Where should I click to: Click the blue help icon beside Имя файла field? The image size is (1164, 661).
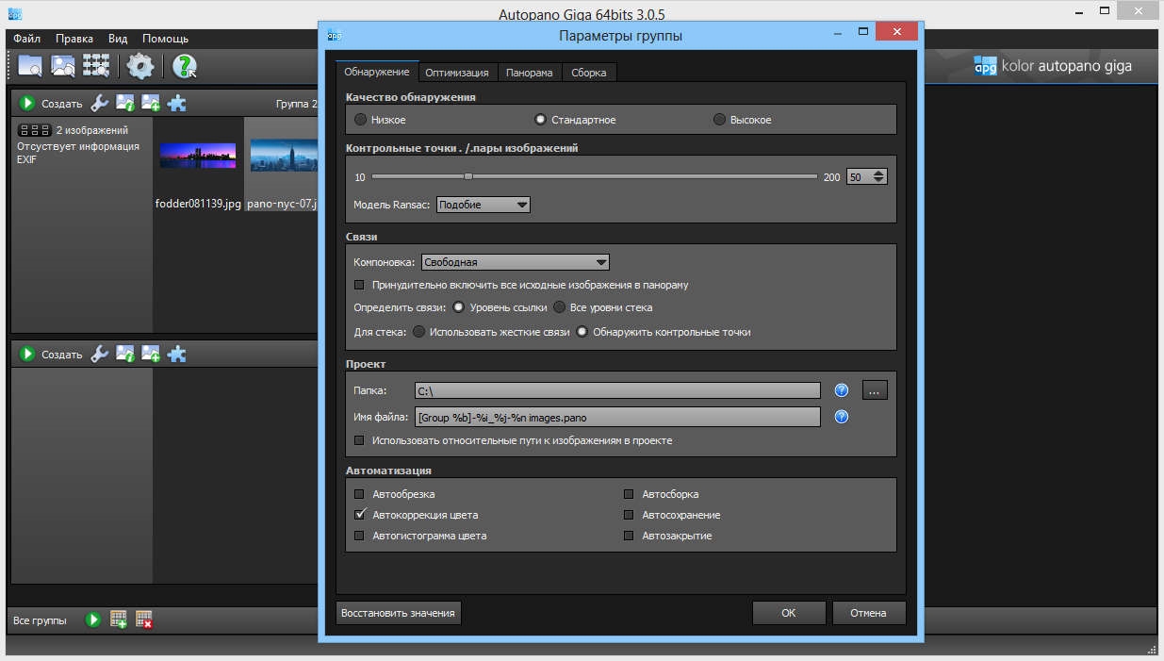coord(842,417)
